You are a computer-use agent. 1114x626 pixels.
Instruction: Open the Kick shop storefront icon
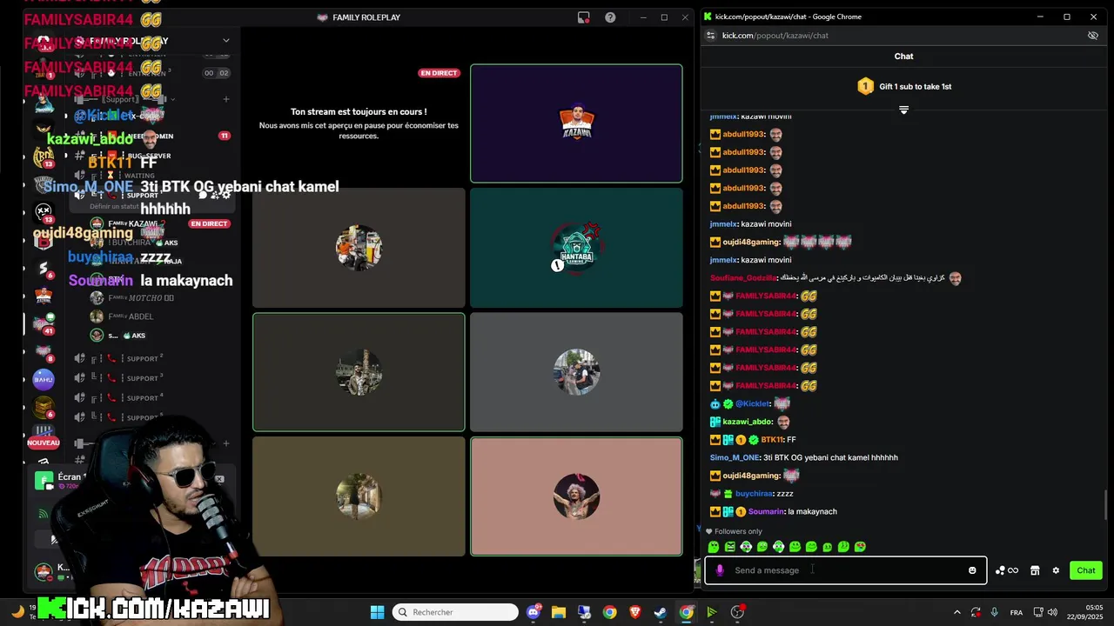[1035, 570]
